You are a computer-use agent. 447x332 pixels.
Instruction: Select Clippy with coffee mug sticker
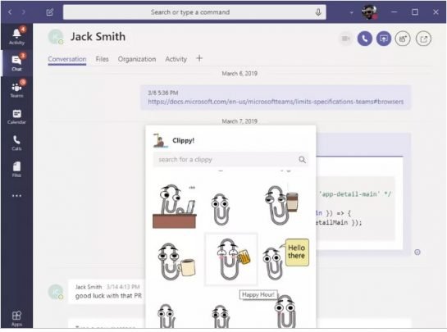(x=176, y=262)
